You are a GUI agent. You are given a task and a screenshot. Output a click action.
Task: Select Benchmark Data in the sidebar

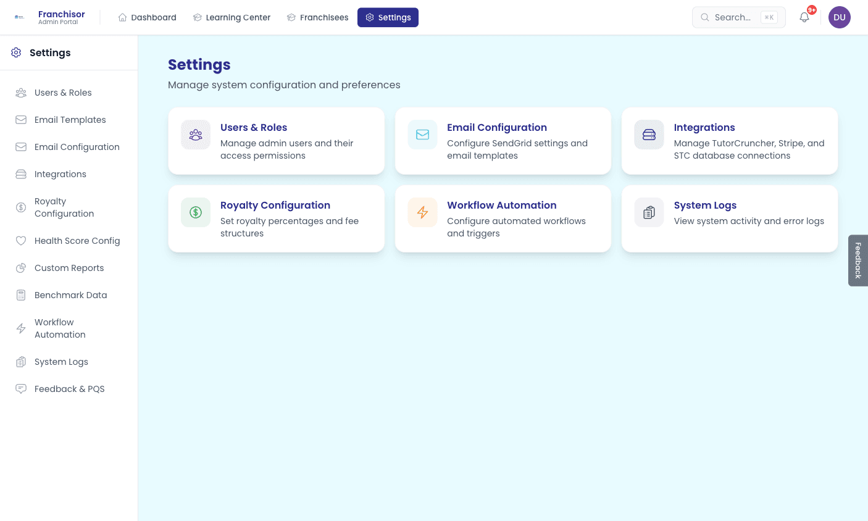(70, 295)
